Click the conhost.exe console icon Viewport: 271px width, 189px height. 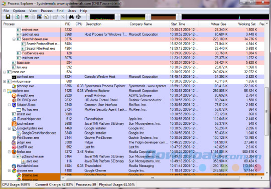(14, 77)
